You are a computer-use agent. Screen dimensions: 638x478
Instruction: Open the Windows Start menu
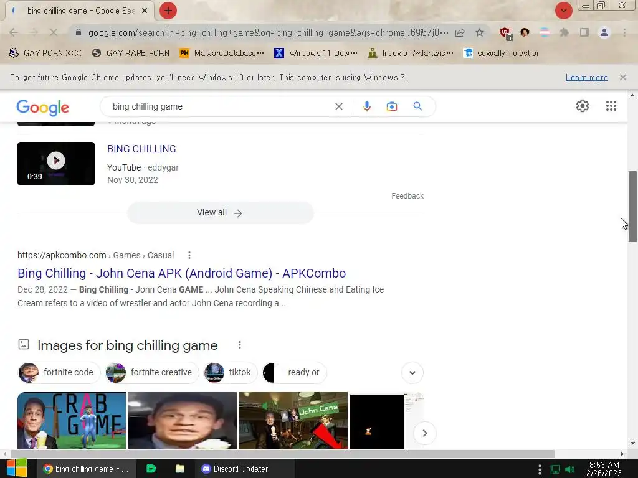click(x=17, y=469)
